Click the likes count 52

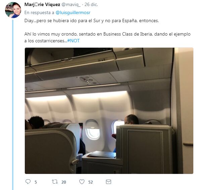click(x=91, y=182)
